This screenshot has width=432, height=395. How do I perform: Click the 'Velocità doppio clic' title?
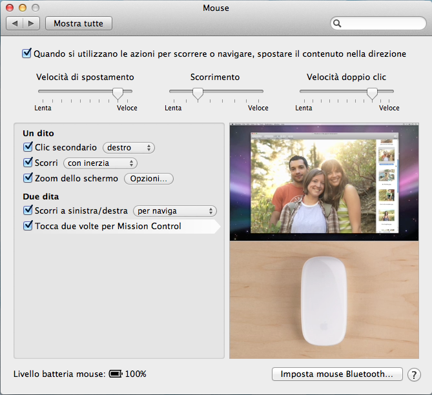(x=346, y=77)
